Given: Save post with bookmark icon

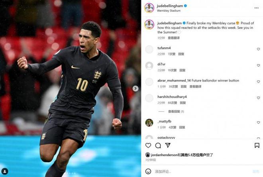Looking at the screenshot, I should 257,145.
